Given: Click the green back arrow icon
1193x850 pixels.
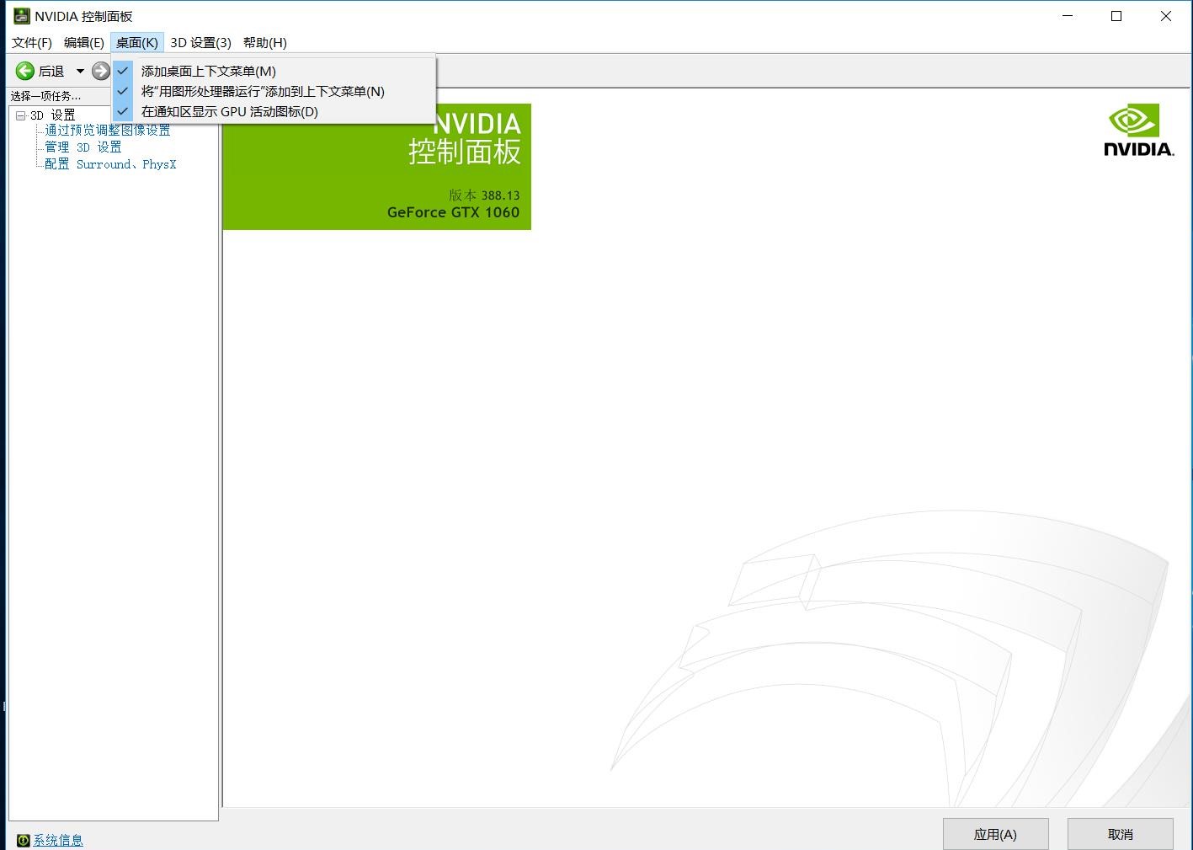Looking at the screenshot, I should pyautogui.click(x=25, y=72).
